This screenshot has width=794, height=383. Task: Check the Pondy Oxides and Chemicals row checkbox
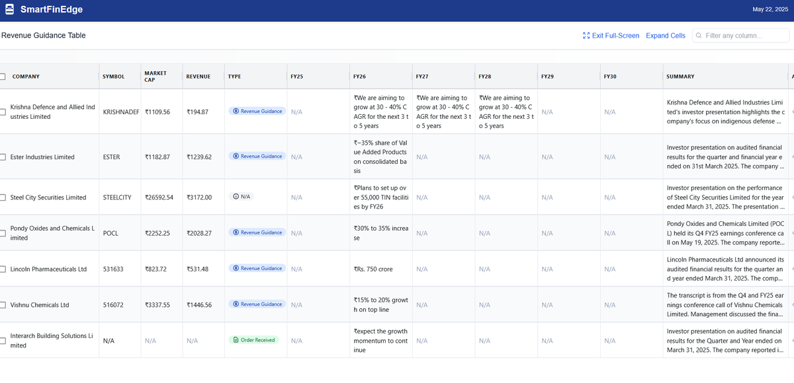coord(2,233)
